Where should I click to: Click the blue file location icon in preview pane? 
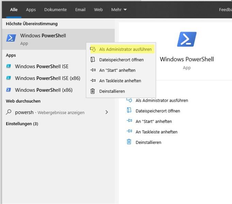coord(129,110)
